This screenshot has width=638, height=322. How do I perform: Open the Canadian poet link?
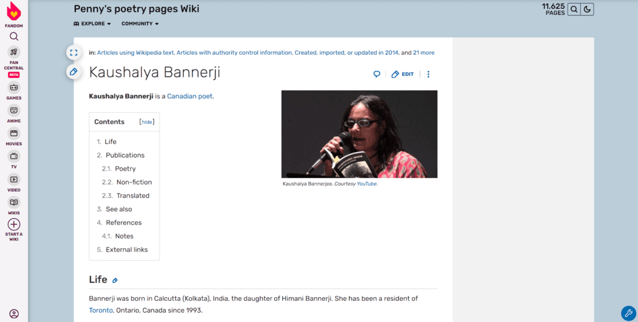[189, 97]
